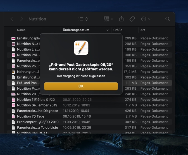This screenshot has height=155, width=188.
Task: Click OK to dismiss the error dialog
Action: pos(81,86)
